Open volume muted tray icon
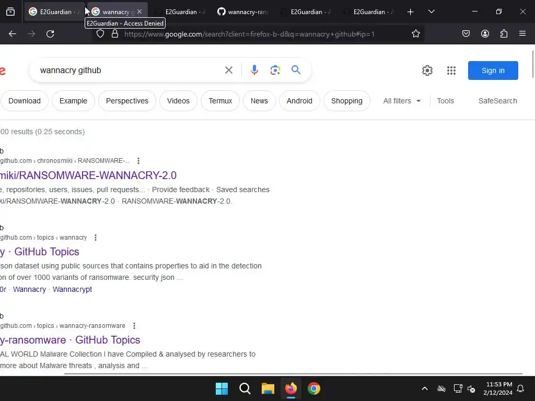Image resolution: width=535 pixels, height=401 pixels. pos(471,388)
